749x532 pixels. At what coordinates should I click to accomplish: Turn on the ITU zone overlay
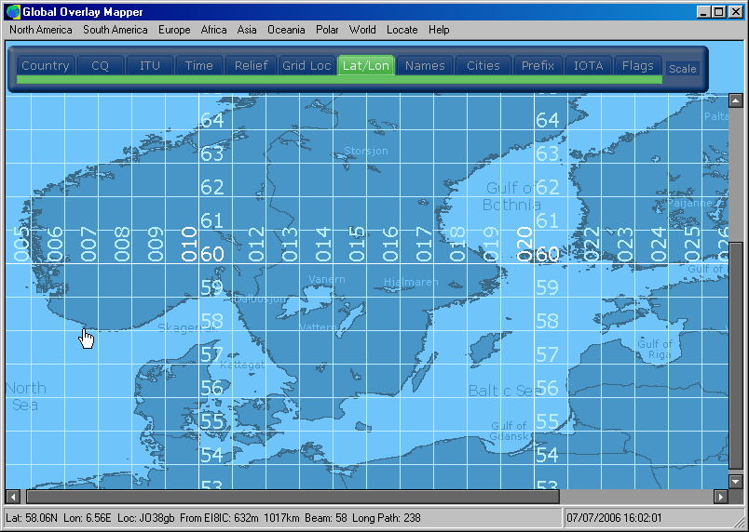tap(150, 66)
